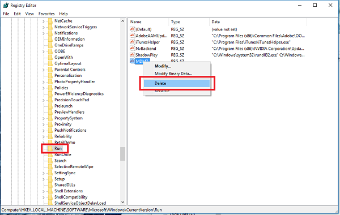The height and width of the screenshot is (215, 340).
Task: Open the Favorites menu
Action: click(46, 14)
